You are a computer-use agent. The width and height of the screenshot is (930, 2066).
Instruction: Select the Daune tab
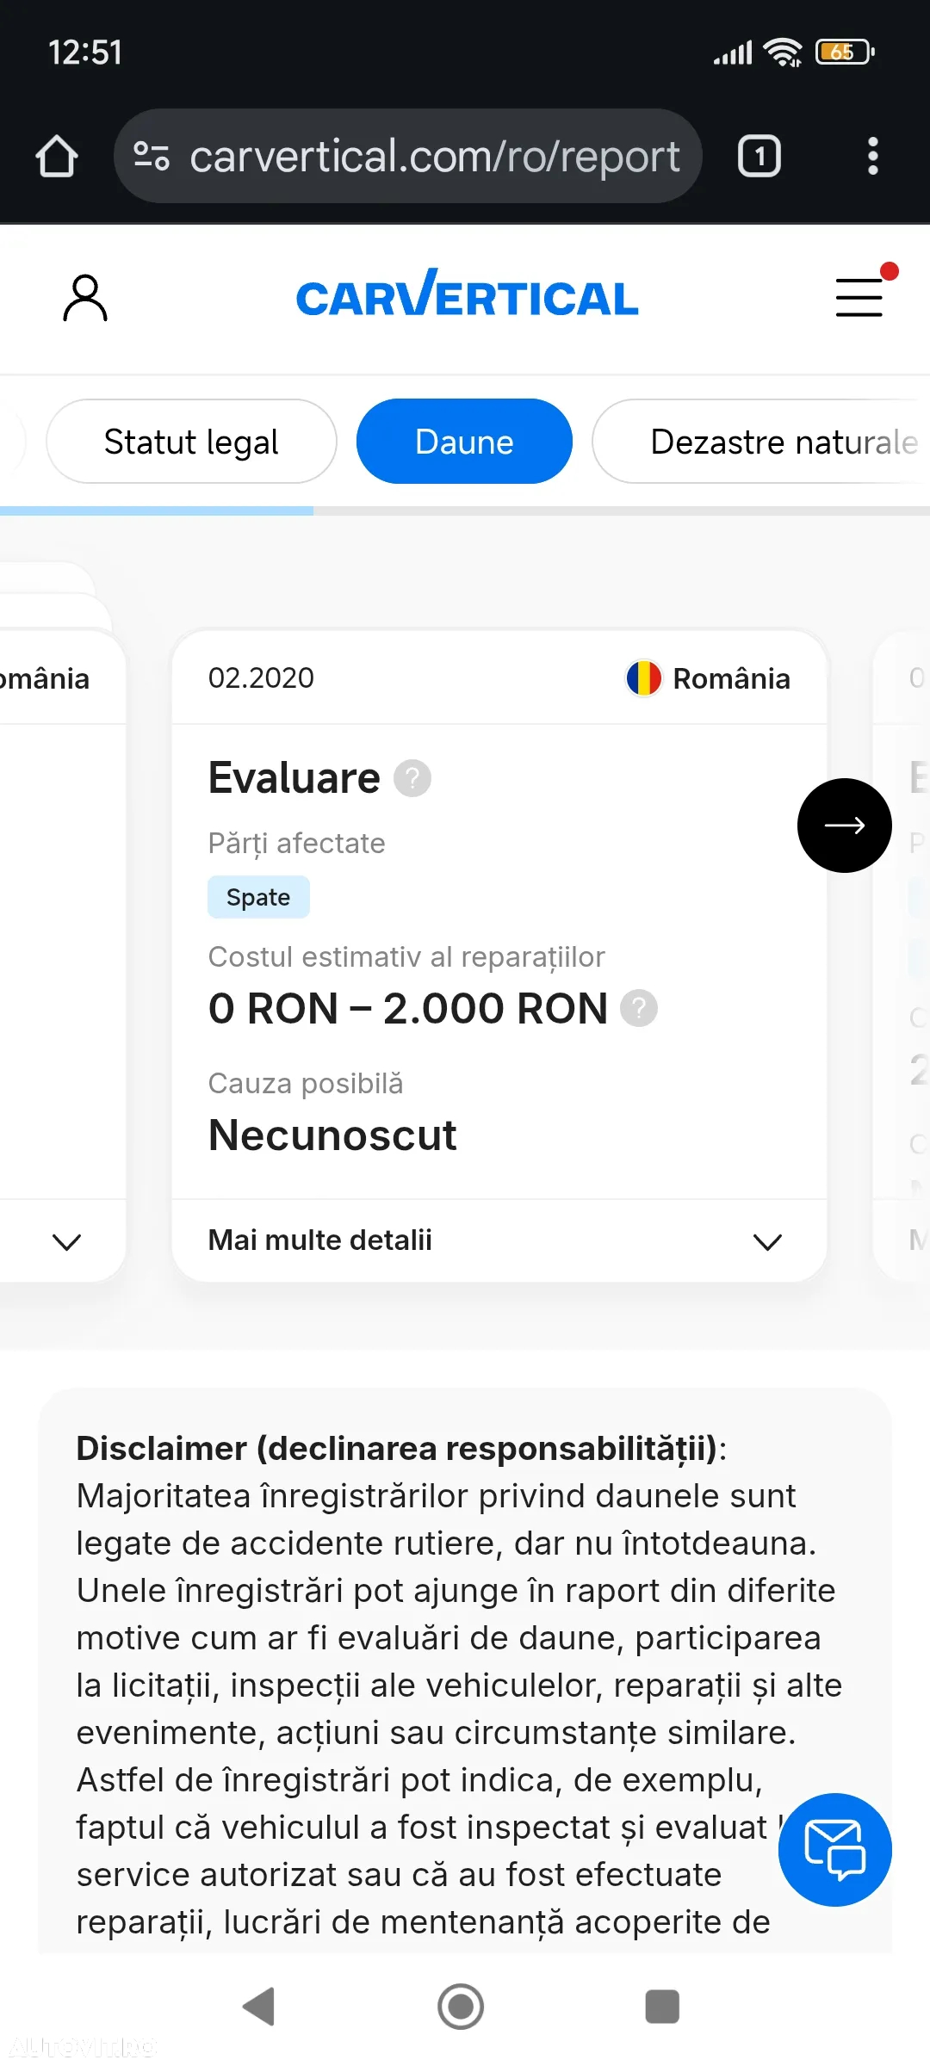point(464,442)
